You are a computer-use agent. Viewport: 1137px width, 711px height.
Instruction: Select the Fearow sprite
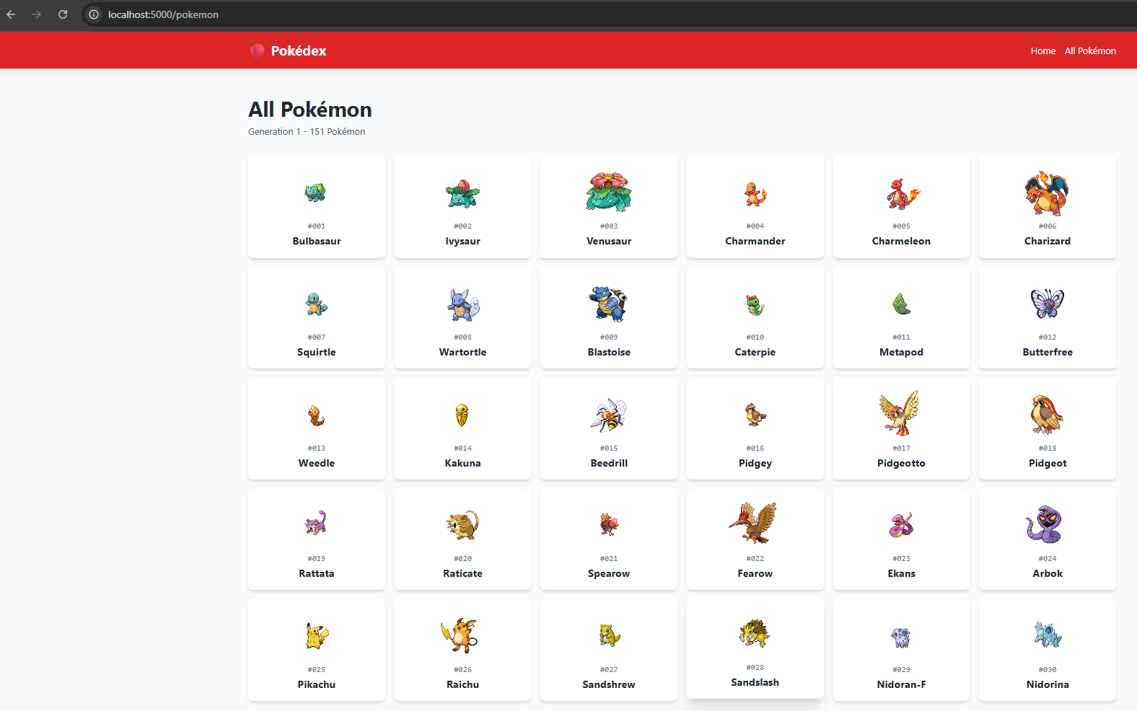pyautogui.click(x=753, y=523)
